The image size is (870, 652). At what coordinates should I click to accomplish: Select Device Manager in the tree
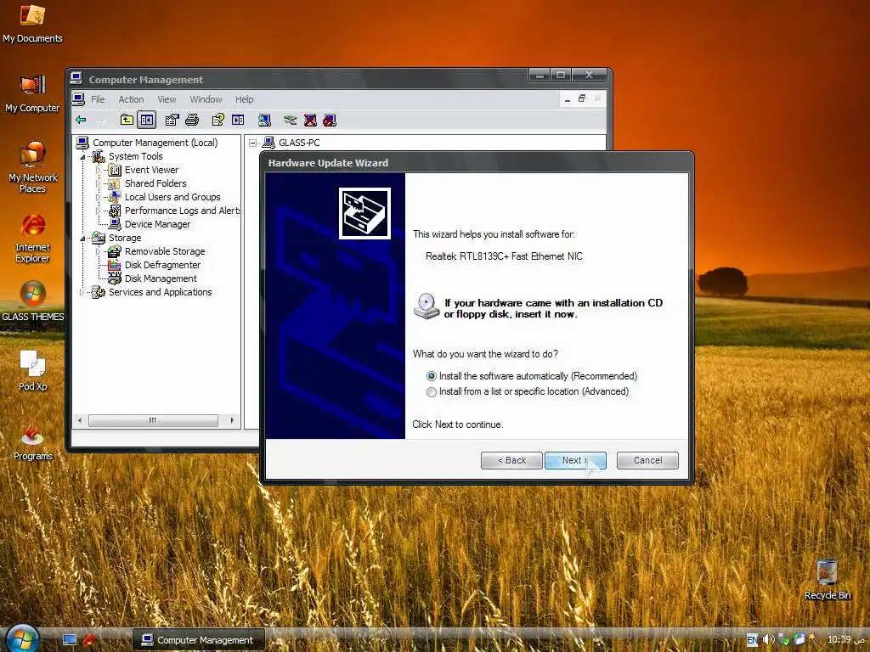[x=157, y=224]
